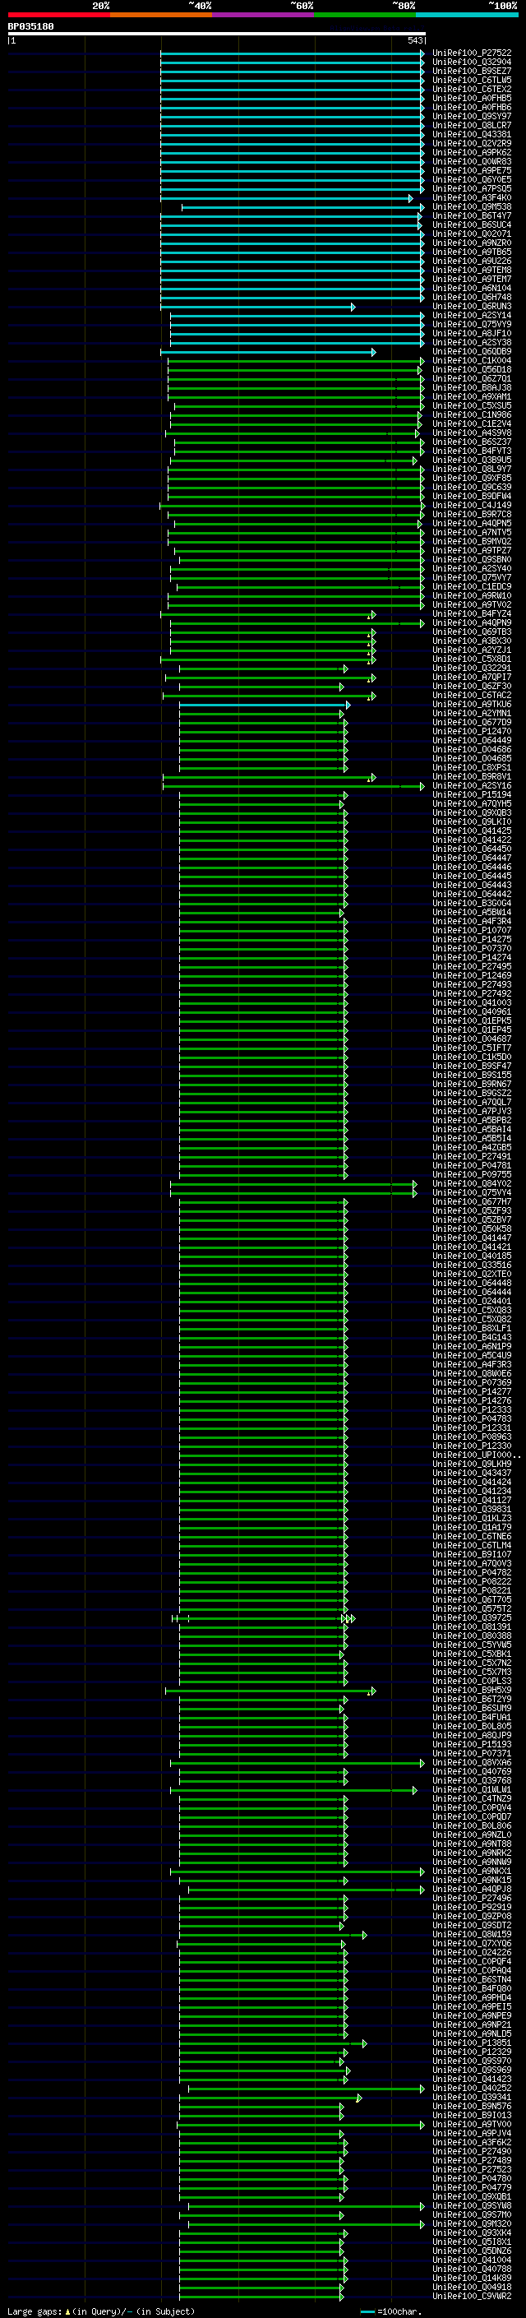The height and width of the screenshot is (2318, 526).
Task: Open UniRef100_Q6RUN3 hit label
Action: (472, 307)
